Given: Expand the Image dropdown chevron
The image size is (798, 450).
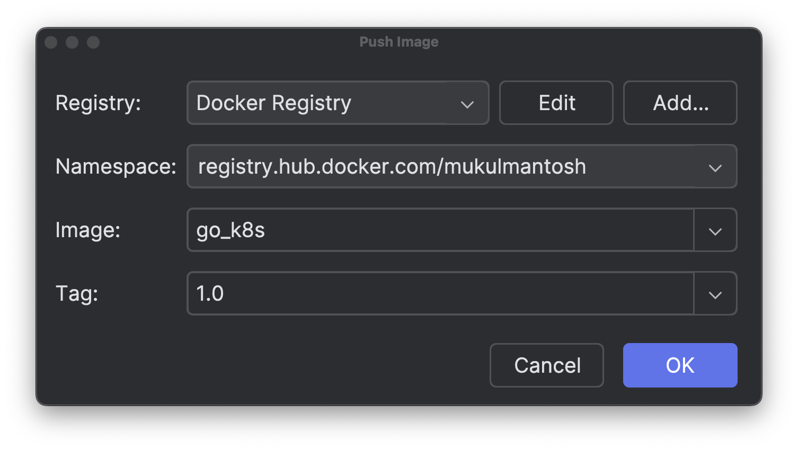Looking at the screenshot, I should click(715, 231).
